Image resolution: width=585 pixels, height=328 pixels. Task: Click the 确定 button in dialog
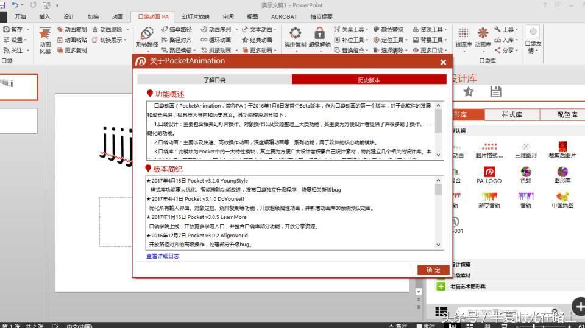(x=433, y=270)
